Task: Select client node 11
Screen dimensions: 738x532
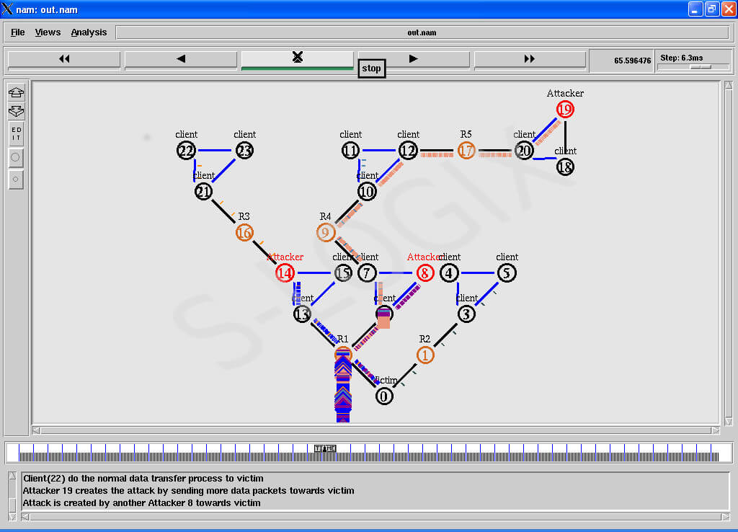Action: 350,151
